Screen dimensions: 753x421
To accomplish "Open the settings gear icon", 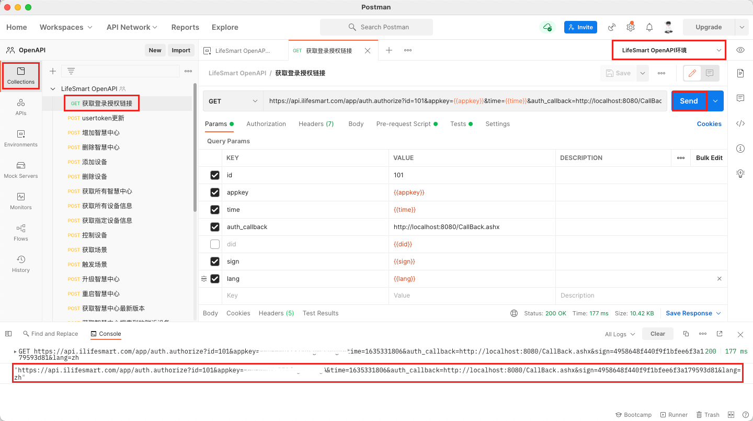I will pos(631,27).
